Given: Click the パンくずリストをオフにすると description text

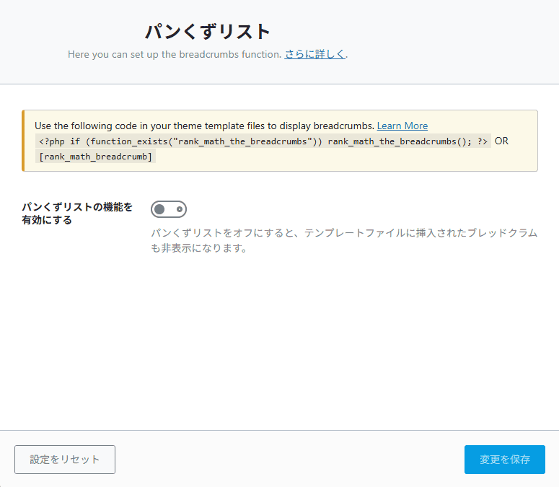Looking at the screenshot, I should [344, 240].
